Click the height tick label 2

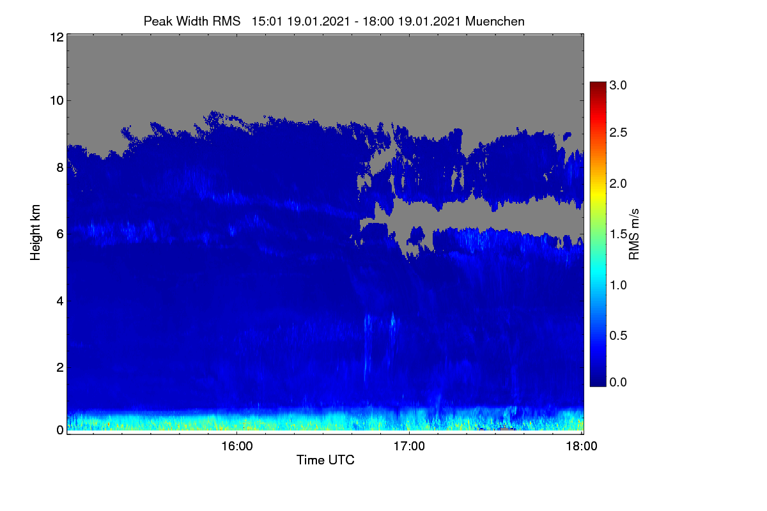point(59,367)
